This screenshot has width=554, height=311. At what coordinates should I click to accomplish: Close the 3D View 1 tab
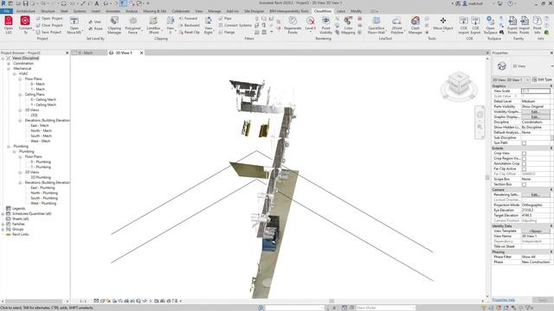(142, 53)
